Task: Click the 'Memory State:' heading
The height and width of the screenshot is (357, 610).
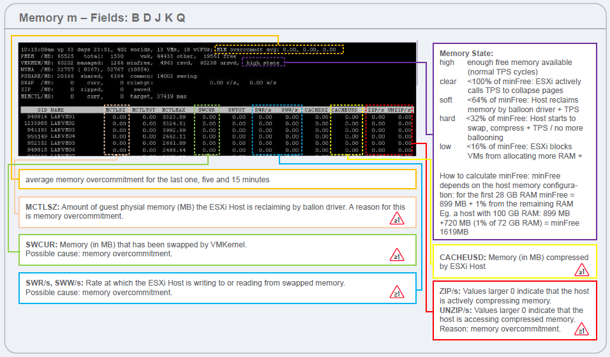Action: tap(466, 54)
